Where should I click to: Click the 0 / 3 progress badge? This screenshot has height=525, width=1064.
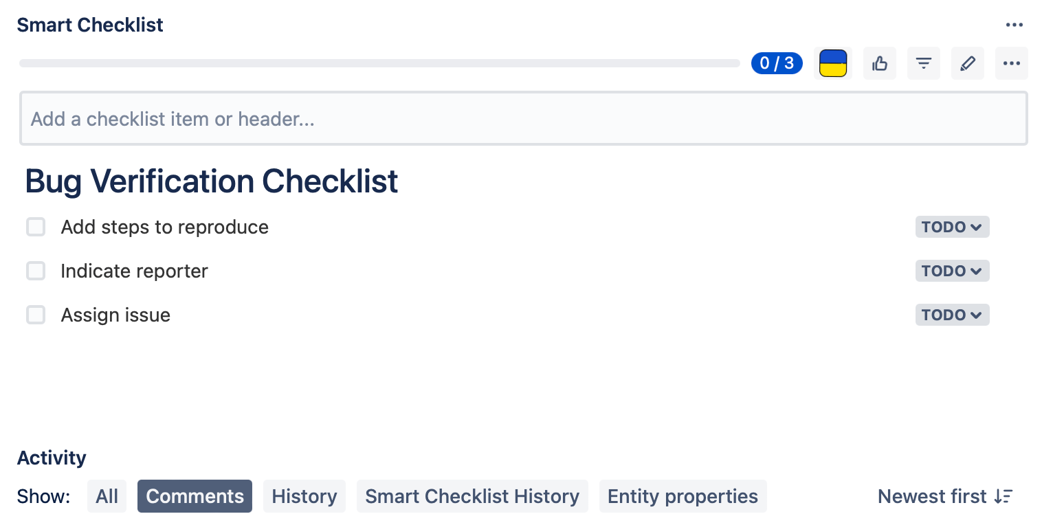777,64
